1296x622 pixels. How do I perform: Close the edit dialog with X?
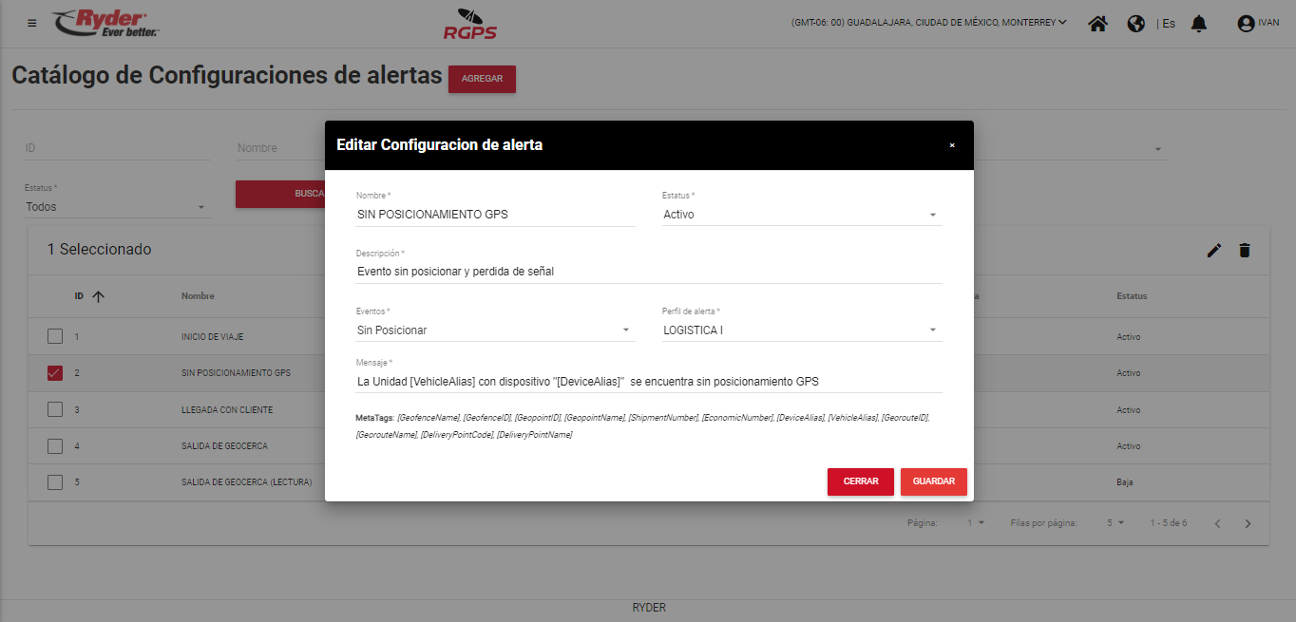tap(952, 145)
